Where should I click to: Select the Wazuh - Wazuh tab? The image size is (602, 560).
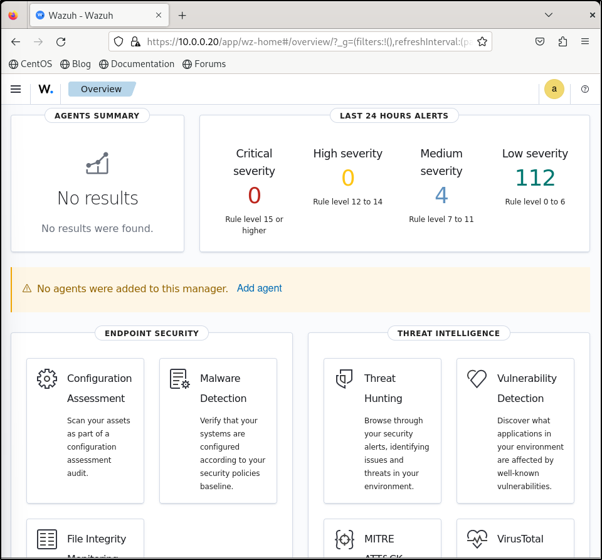[x=99, y=15]
